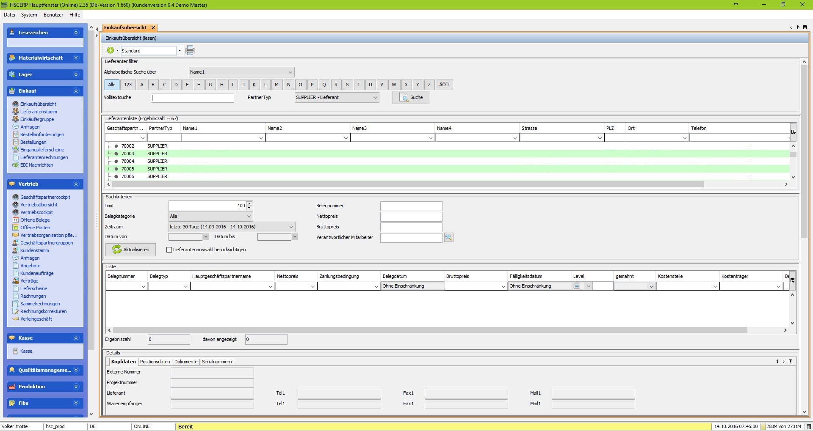Open the PartnerTyp dropdown
The image size is (813, 431).
click(x=337, y=97)
